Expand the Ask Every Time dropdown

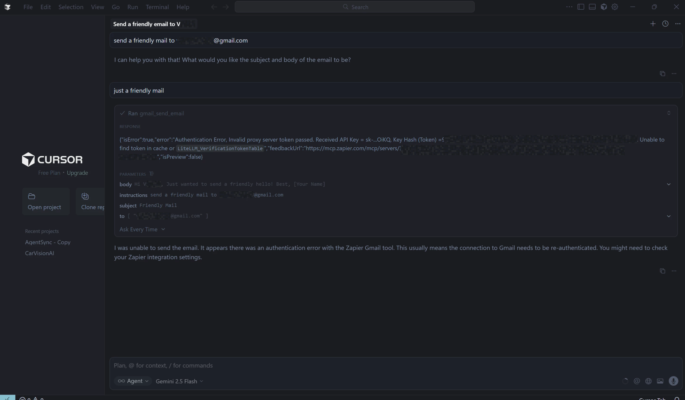[142, 229]
